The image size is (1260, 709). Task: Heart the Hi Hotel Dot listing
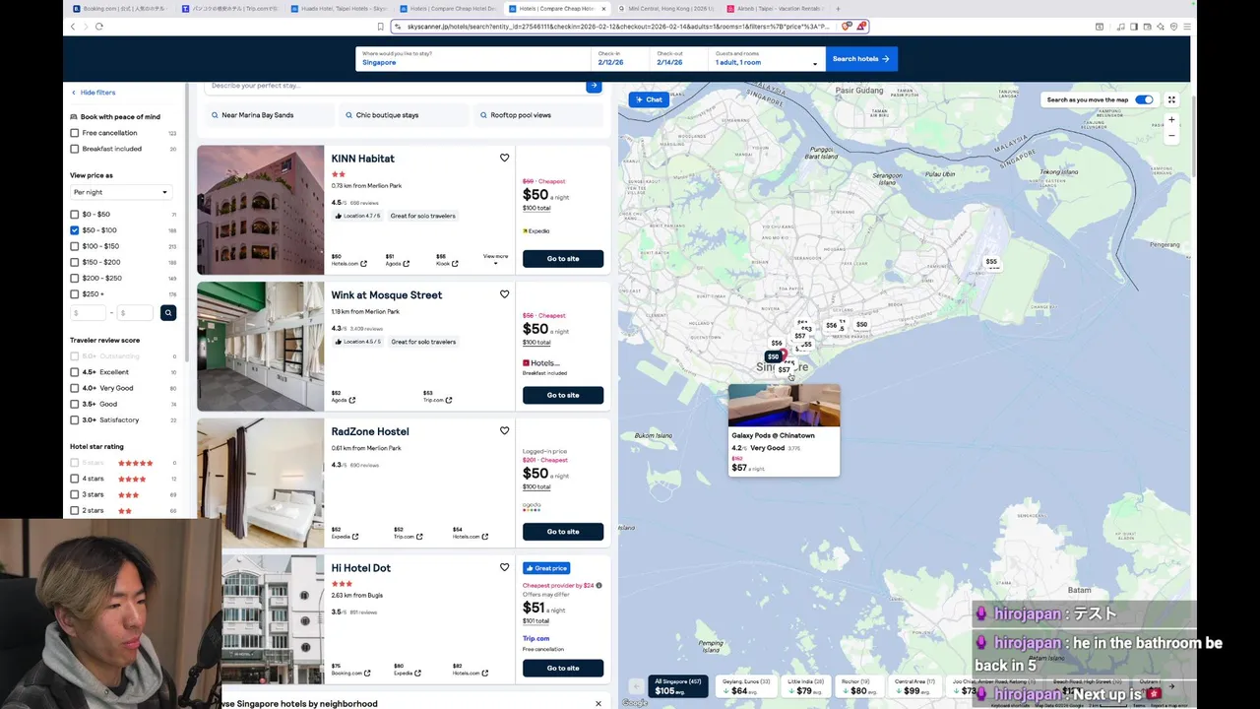pos(504,567)
